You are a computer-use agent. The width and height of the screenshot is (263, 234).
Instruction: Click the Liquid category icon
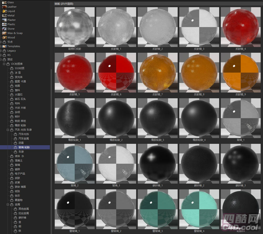4,11
